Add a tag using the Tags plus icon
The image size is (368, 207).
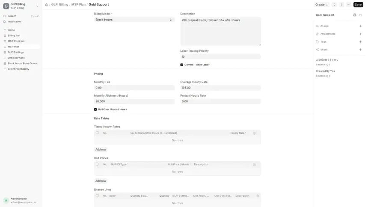click(x=360, y=42)
